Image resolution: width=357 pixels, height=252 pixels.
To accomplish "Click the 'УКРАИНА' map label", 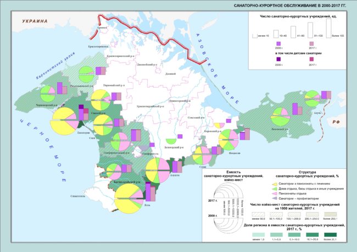I will tap(35, 21).
